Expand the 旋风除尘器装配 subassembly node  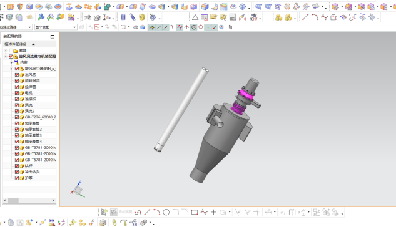(x=11, y=69)
